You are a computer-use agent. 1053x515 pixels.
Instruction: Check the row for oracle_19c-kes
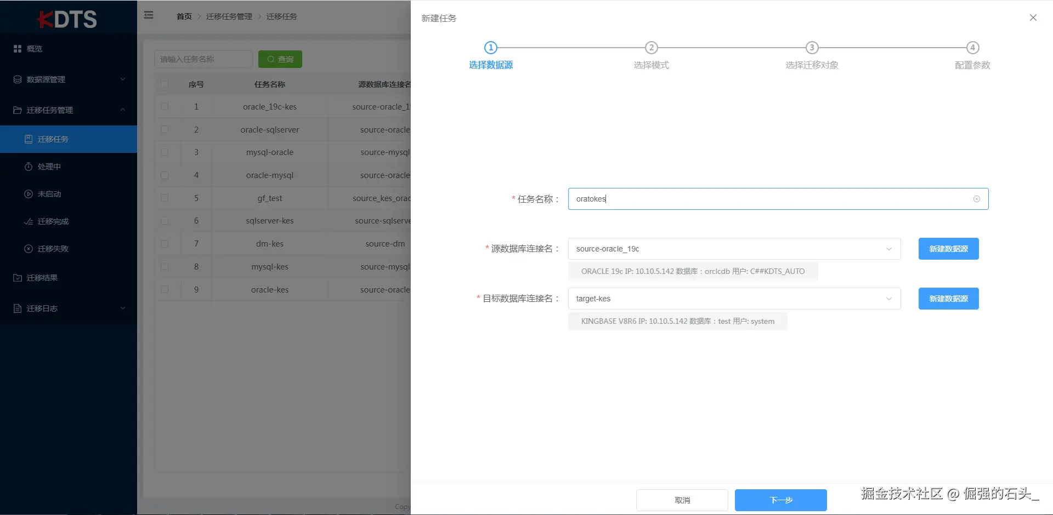pos(165,107)
